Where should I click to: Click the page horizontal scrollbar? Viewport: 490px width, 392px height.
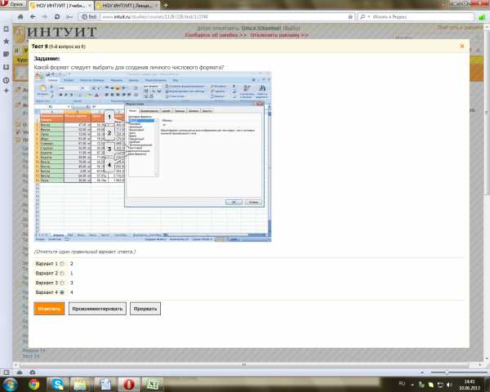(x=243, y=365)
